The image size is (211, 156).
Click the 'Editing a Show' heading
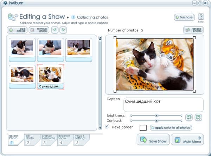pyautogui.click(x=42, y=17)
